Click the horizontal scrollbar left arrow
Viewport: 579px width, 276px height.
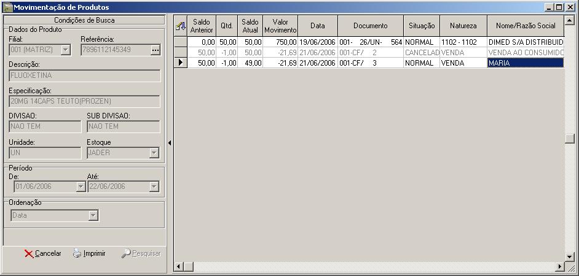[x=179, y=266]
